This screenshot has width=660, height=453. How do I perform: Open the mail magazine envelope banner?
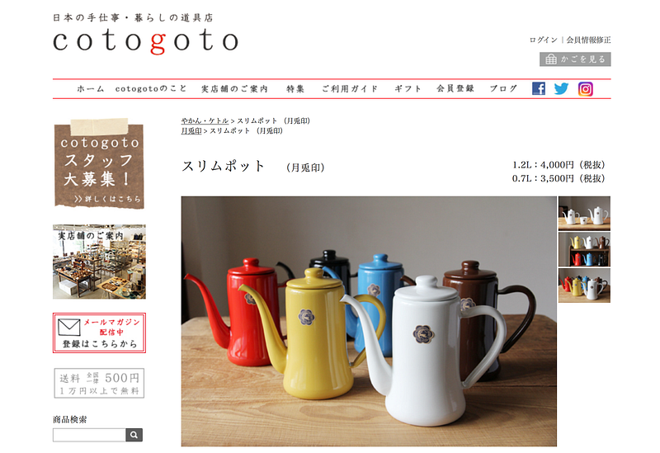[99, 333]
